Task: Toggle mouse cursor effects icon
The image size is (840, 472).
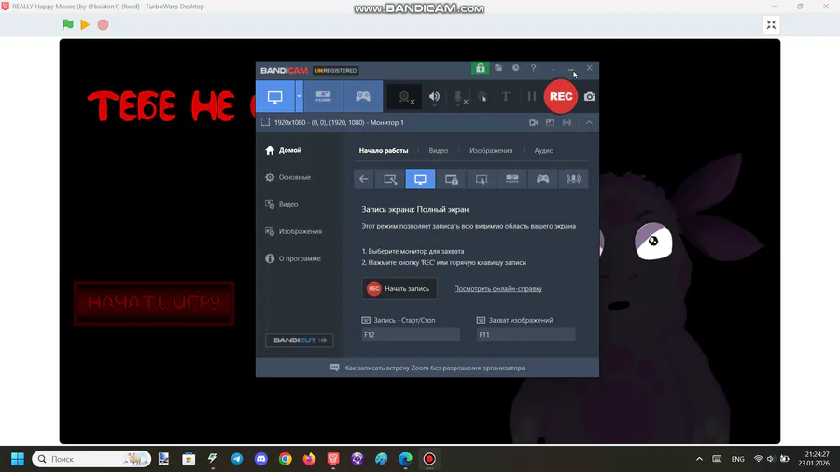Action: click(483, 97)
